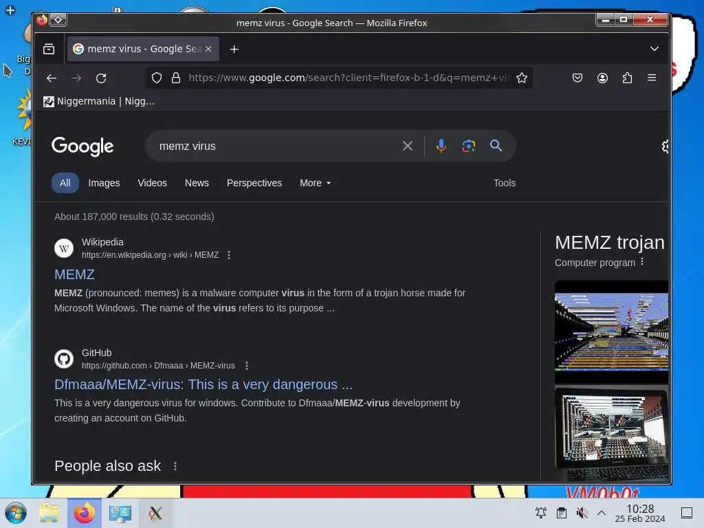The height and width of the screenshot is (528, 704).
Task: Clear the search box with X
Action: [x=408, y=146]
